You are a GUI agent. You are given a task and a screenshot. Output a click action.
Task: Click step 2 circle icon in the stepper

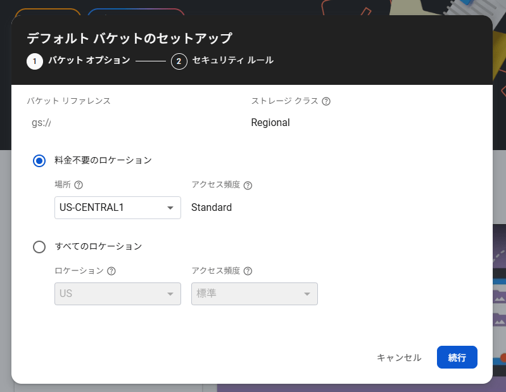tap(179, 61)
